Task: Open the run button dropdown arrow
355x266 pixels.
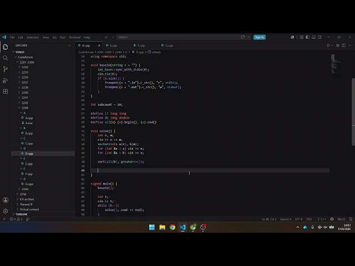Action: tap(332, 45)
